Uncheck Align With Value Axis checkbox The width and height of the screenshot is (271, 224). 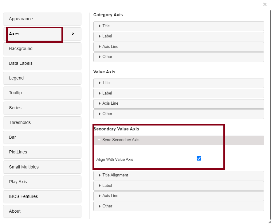(x=199, y=158)
